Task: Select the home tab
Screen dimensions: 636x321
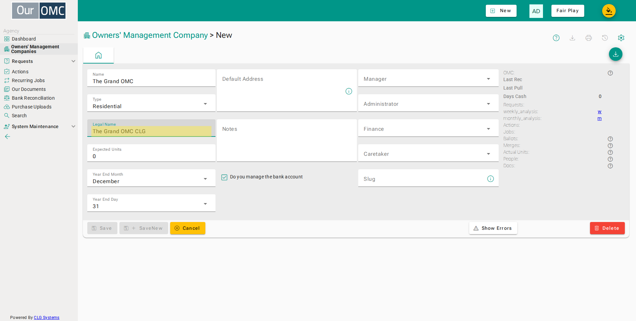Action: (x=98, y=55)
